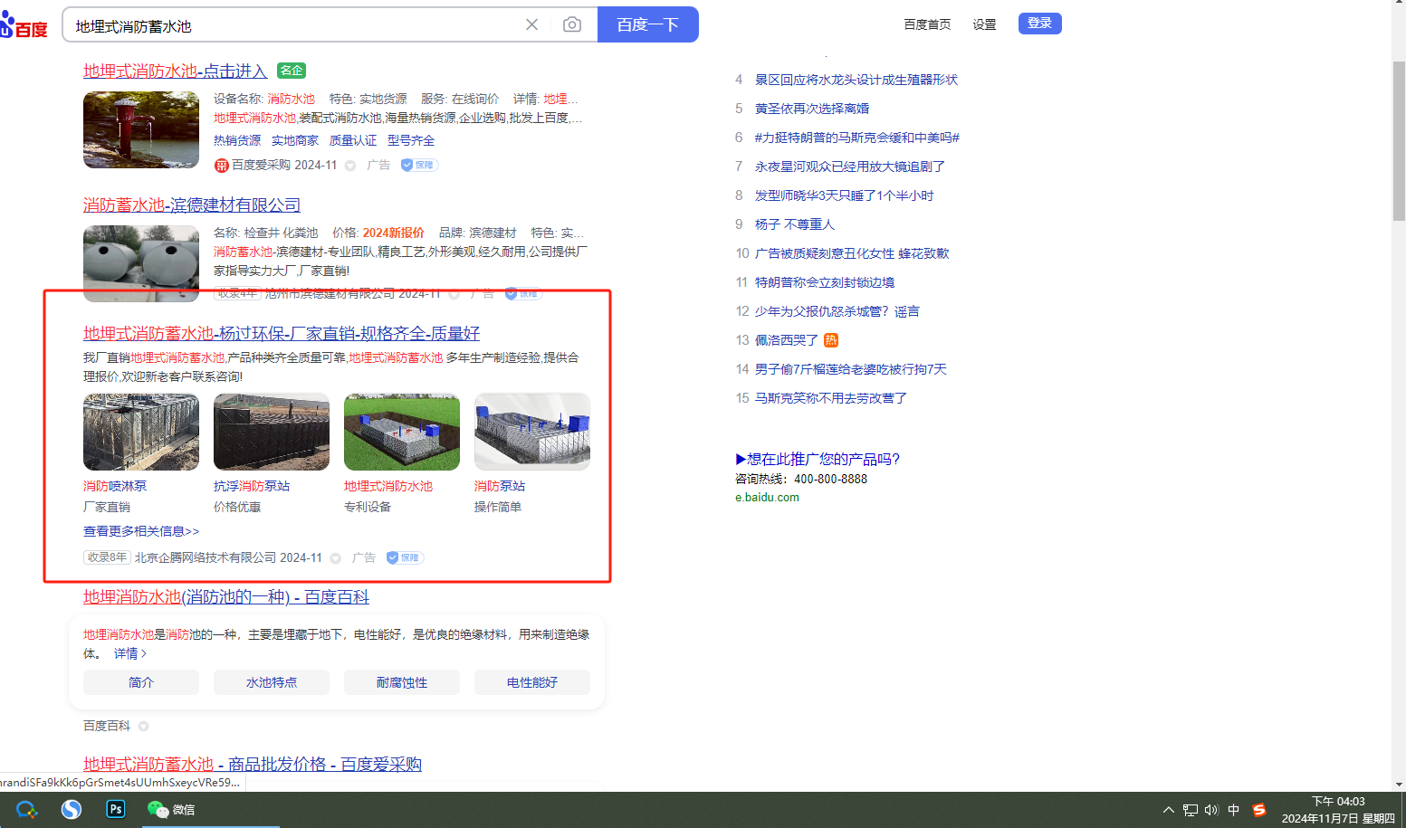This screenshot has width=1406, height=828.
Task: Expand the dropdown after 北京企腾网络技术有限公司 2024-11
Action: (336, 558)
